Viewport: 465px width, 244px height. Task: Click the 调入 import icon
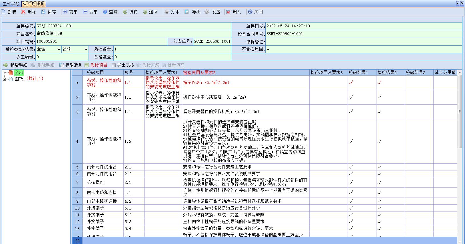pos(229,12)
